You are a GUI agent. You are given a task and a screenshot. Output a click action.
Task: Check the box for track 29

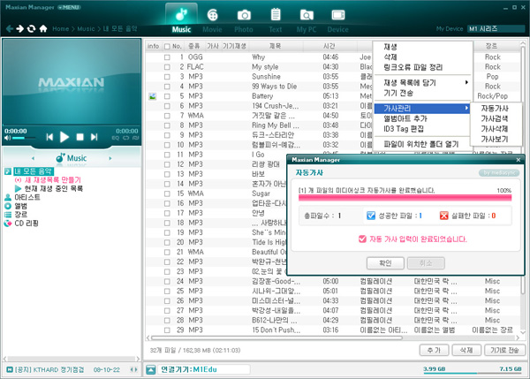tap(167, 330)
